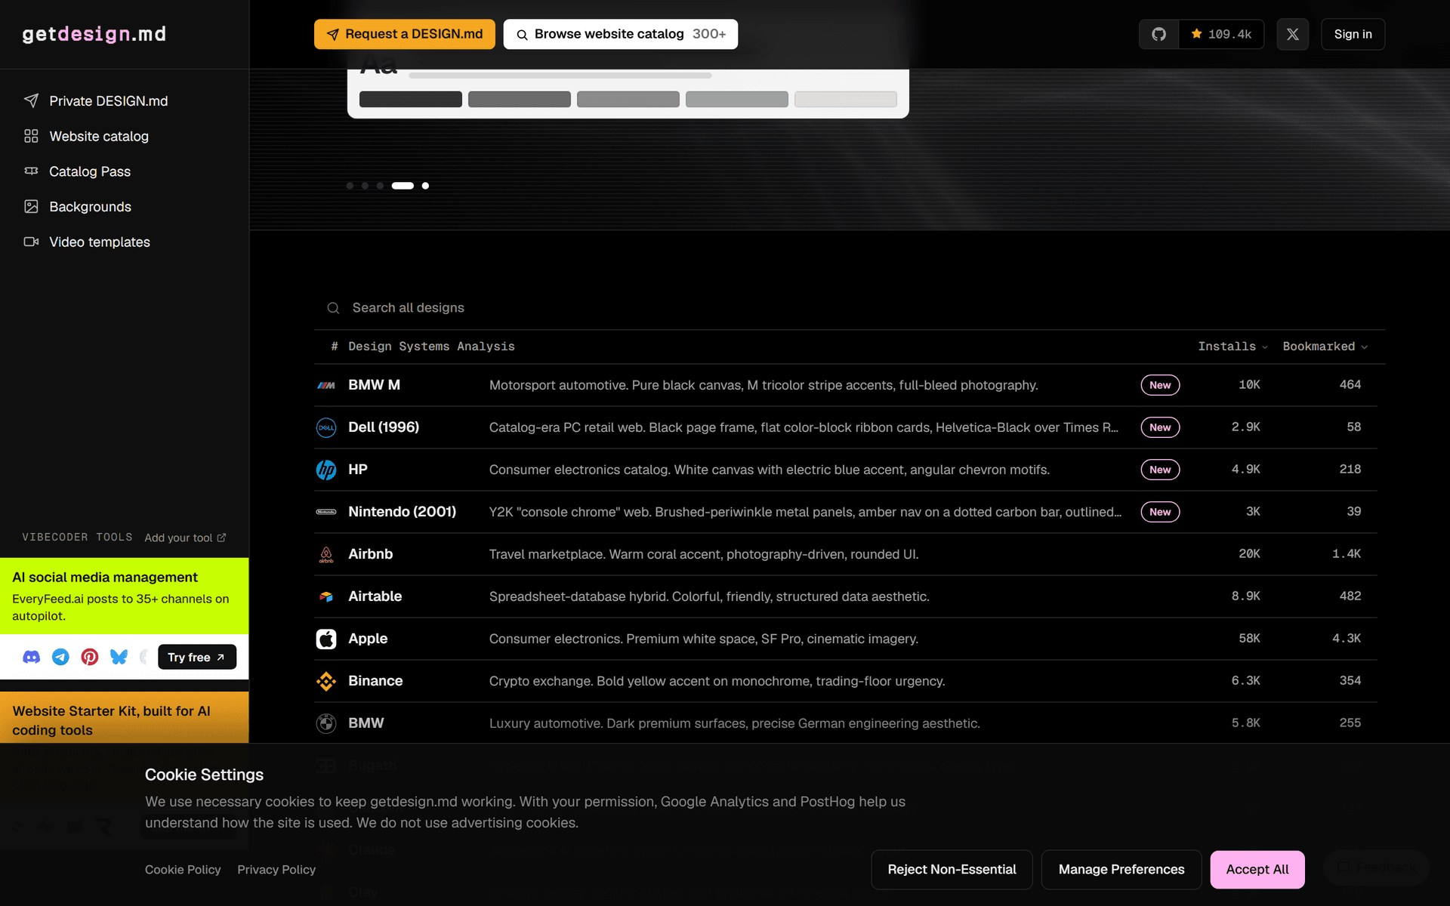
Task: Click the BMW M tricolor logo icon
Action: [326, 385]
